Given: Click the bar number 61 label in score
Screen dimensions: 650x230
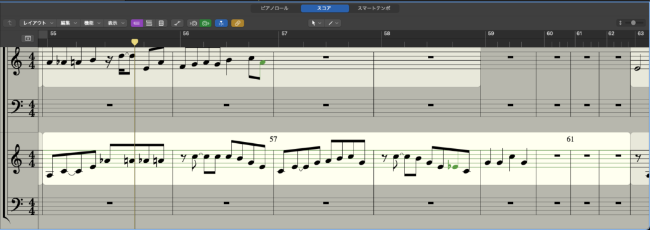Looking at the screenshot, I should click(x=570, y=139).
